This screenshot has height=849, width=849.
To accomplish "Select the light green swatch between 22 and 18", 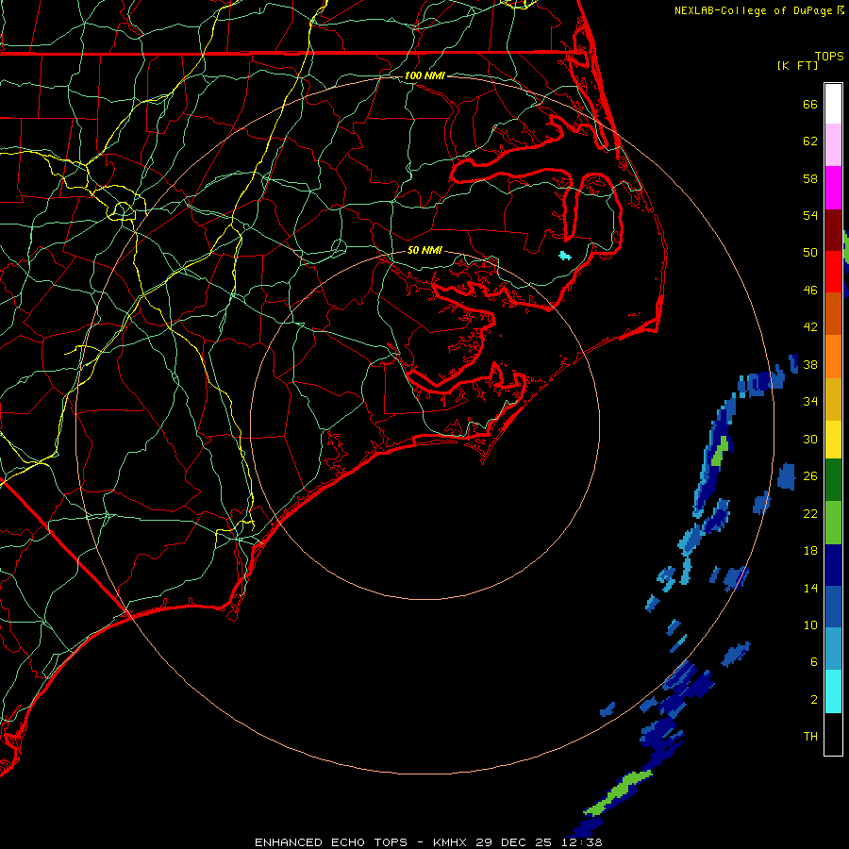I will 833,523.
